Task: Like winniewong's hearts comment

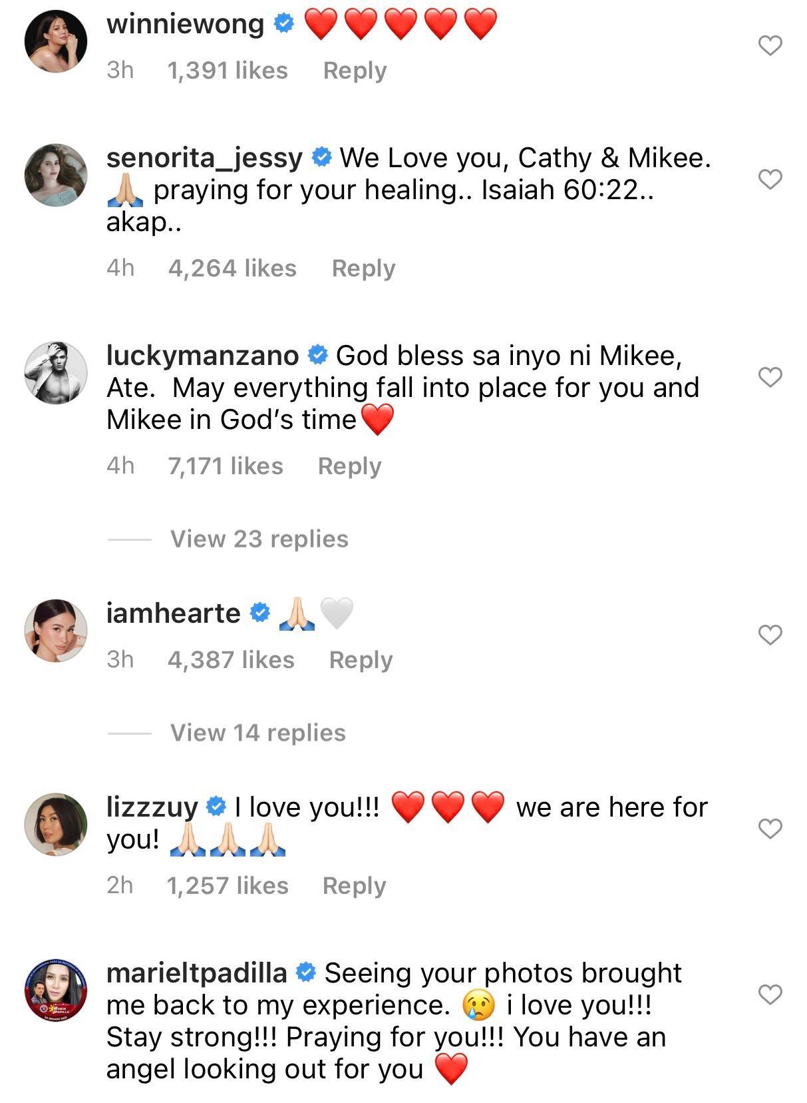Action: (x=770, y=46)
